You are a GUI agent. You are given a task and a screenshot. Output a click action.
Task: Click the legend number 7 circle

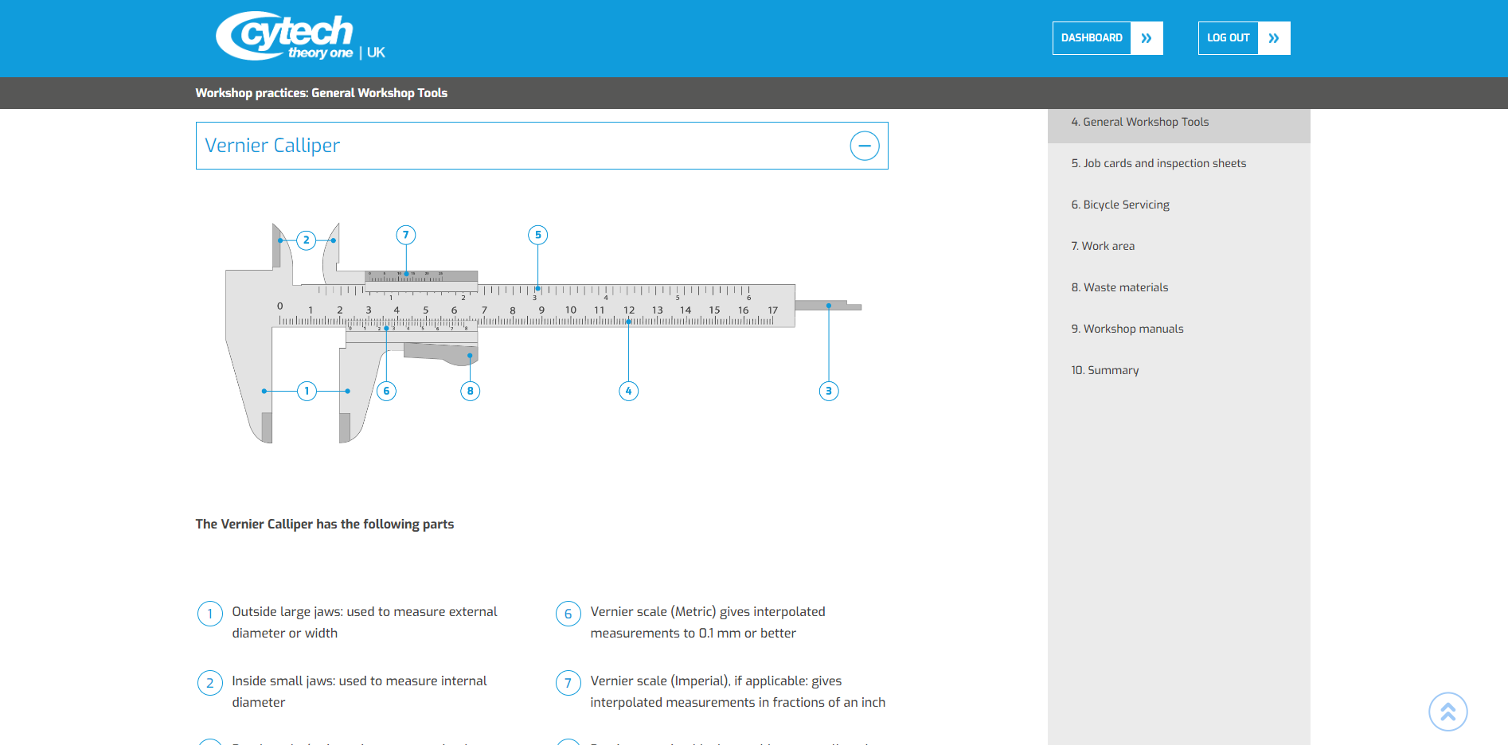point(568,683)
